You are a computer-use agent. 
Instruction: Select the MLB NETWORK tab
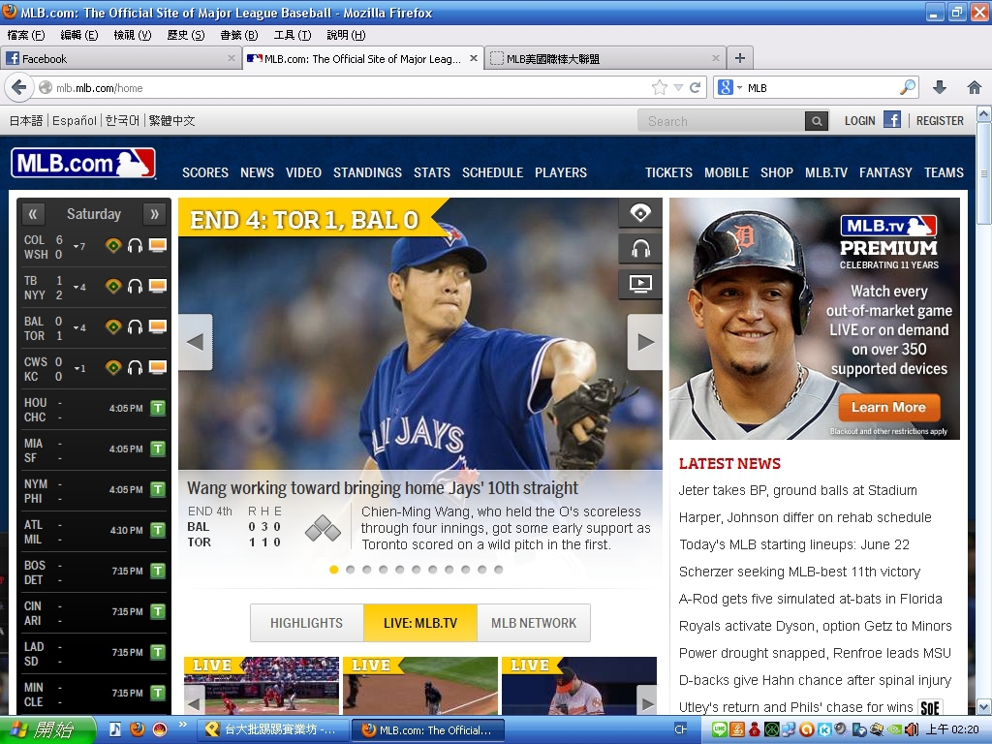[x=534, y=623]
